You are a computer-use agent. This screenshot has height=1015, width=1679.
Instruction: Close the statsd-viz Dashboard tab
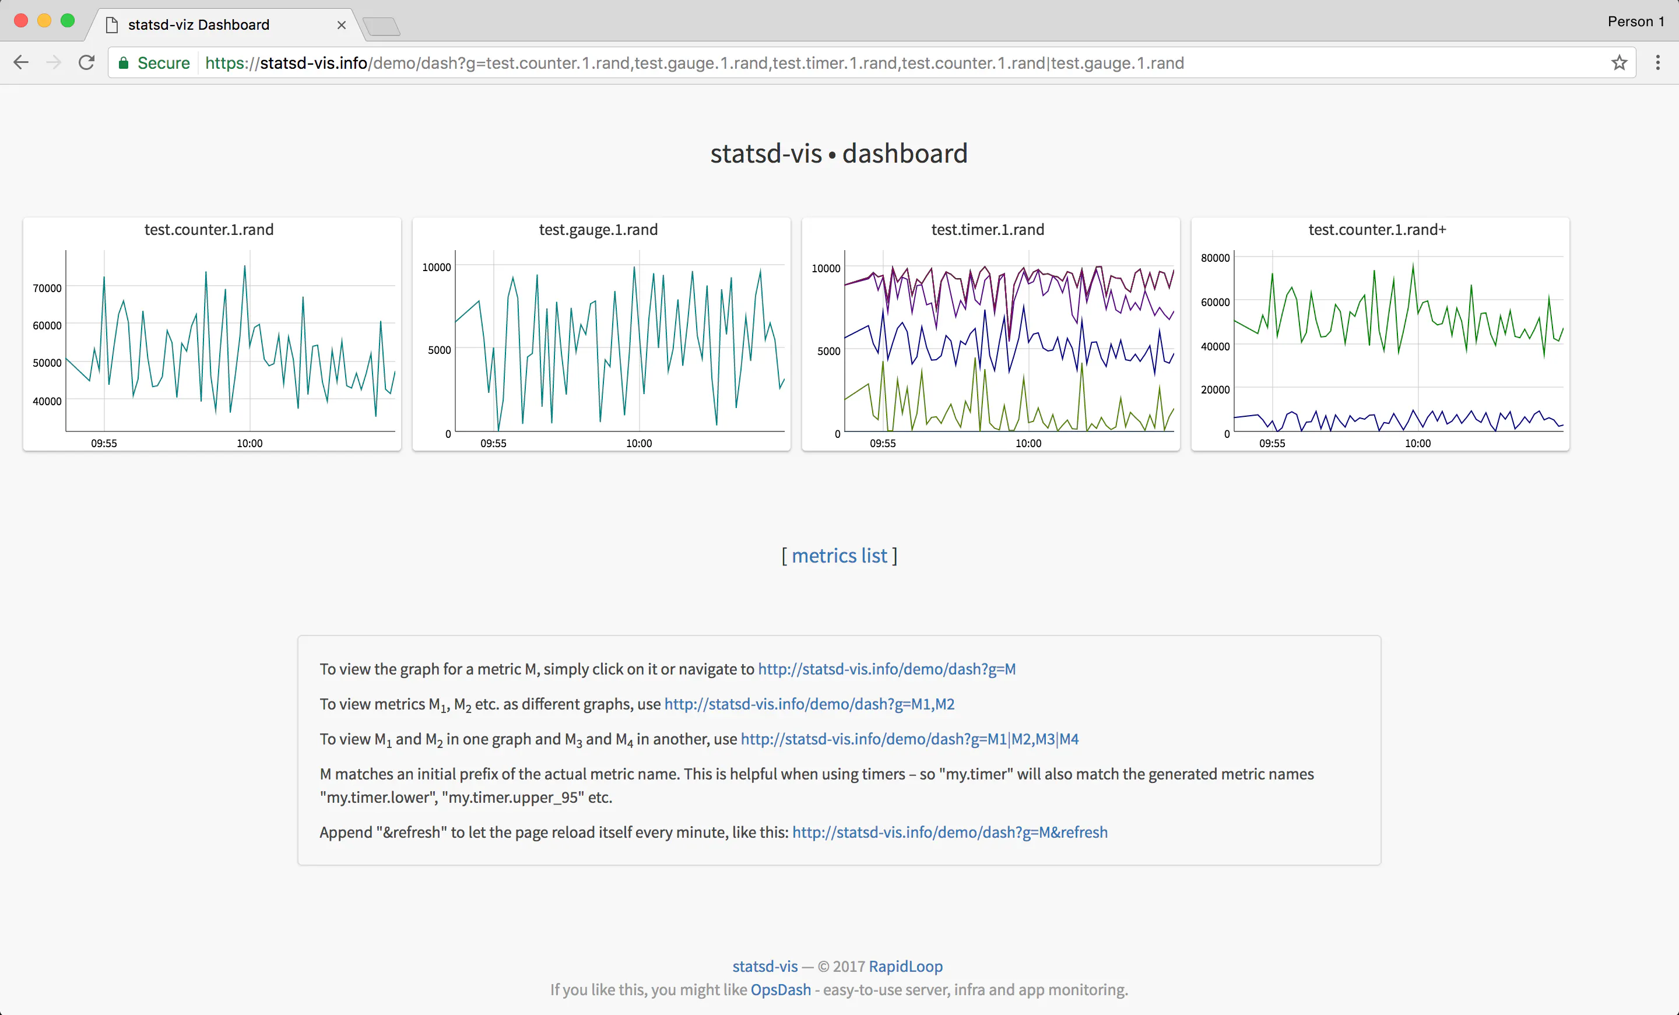coord(342,25)
